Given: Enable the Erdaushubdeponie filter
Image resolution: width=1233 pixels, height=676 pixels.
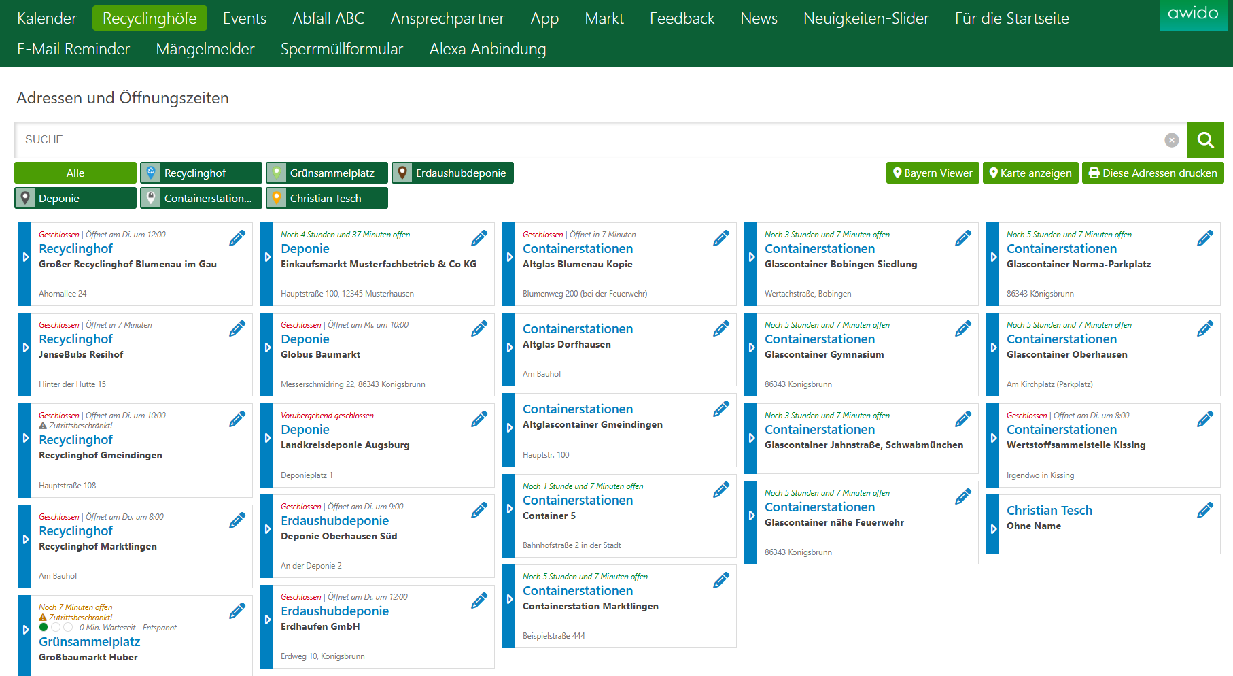Looking at the screenshot, I should 453,173.
